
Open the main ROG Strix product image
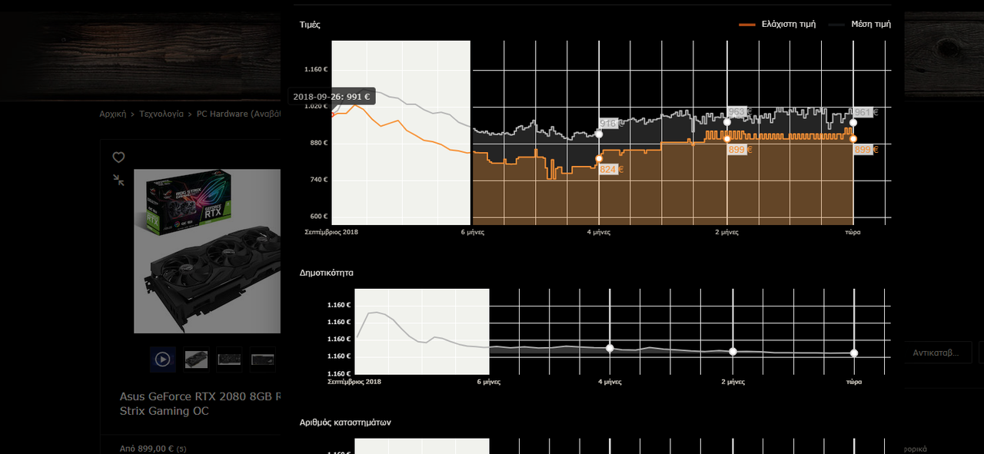[208, 251]
